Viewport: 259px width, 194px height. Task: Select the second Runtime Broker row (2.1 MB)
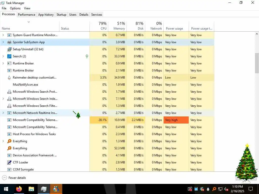coord(107,70)
